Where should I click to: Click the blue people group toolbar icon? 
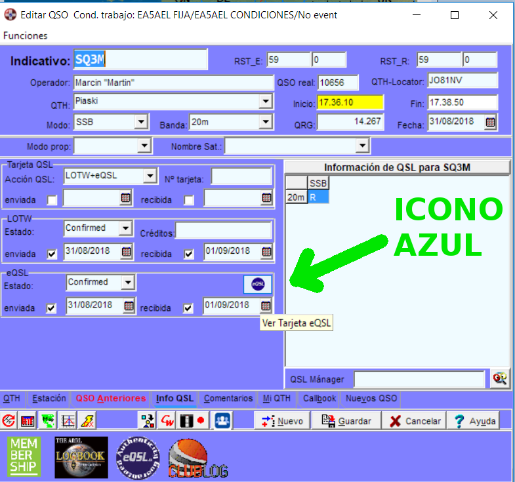(x=223, y=420)
